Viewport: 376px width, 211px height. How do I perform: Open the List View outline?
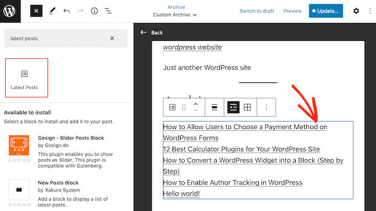pos(108,11)
